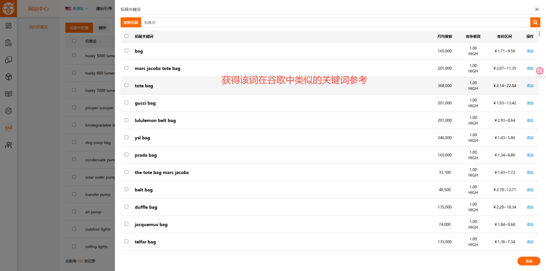Click 添加 link for 'belt bag' row

coord(530,190)
